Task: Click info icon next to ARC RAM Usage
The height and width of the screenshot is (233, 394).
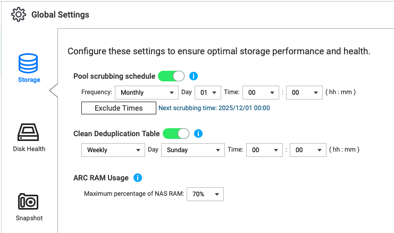Action: tap(138, 178)
